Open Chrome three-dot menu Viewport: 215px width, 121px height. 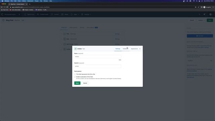(213, 7)
